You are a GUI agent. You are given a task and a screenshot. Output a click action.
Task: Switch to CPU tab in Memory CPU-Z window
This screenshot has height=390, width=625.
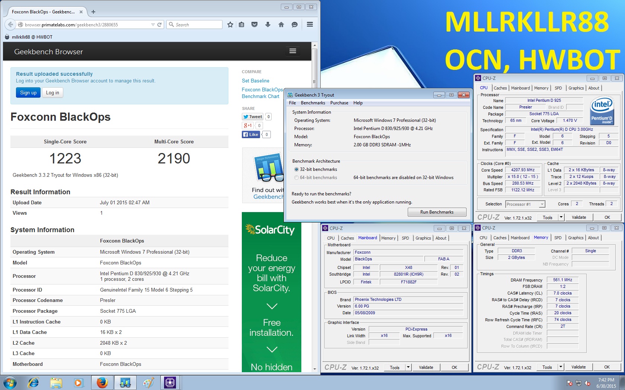coord(483,238)
